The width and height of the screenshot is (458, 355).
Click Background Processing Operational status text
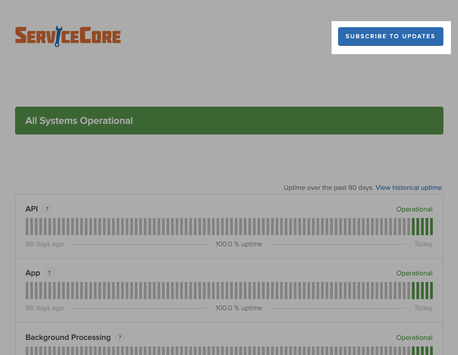(x=414, y=338)
